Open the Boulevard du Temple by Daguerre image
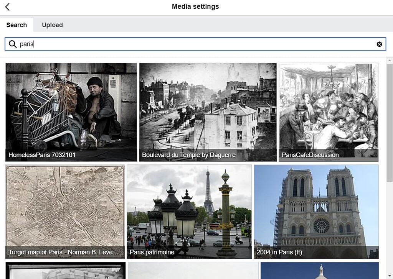 pyautogui.click(x=208, y=112)
